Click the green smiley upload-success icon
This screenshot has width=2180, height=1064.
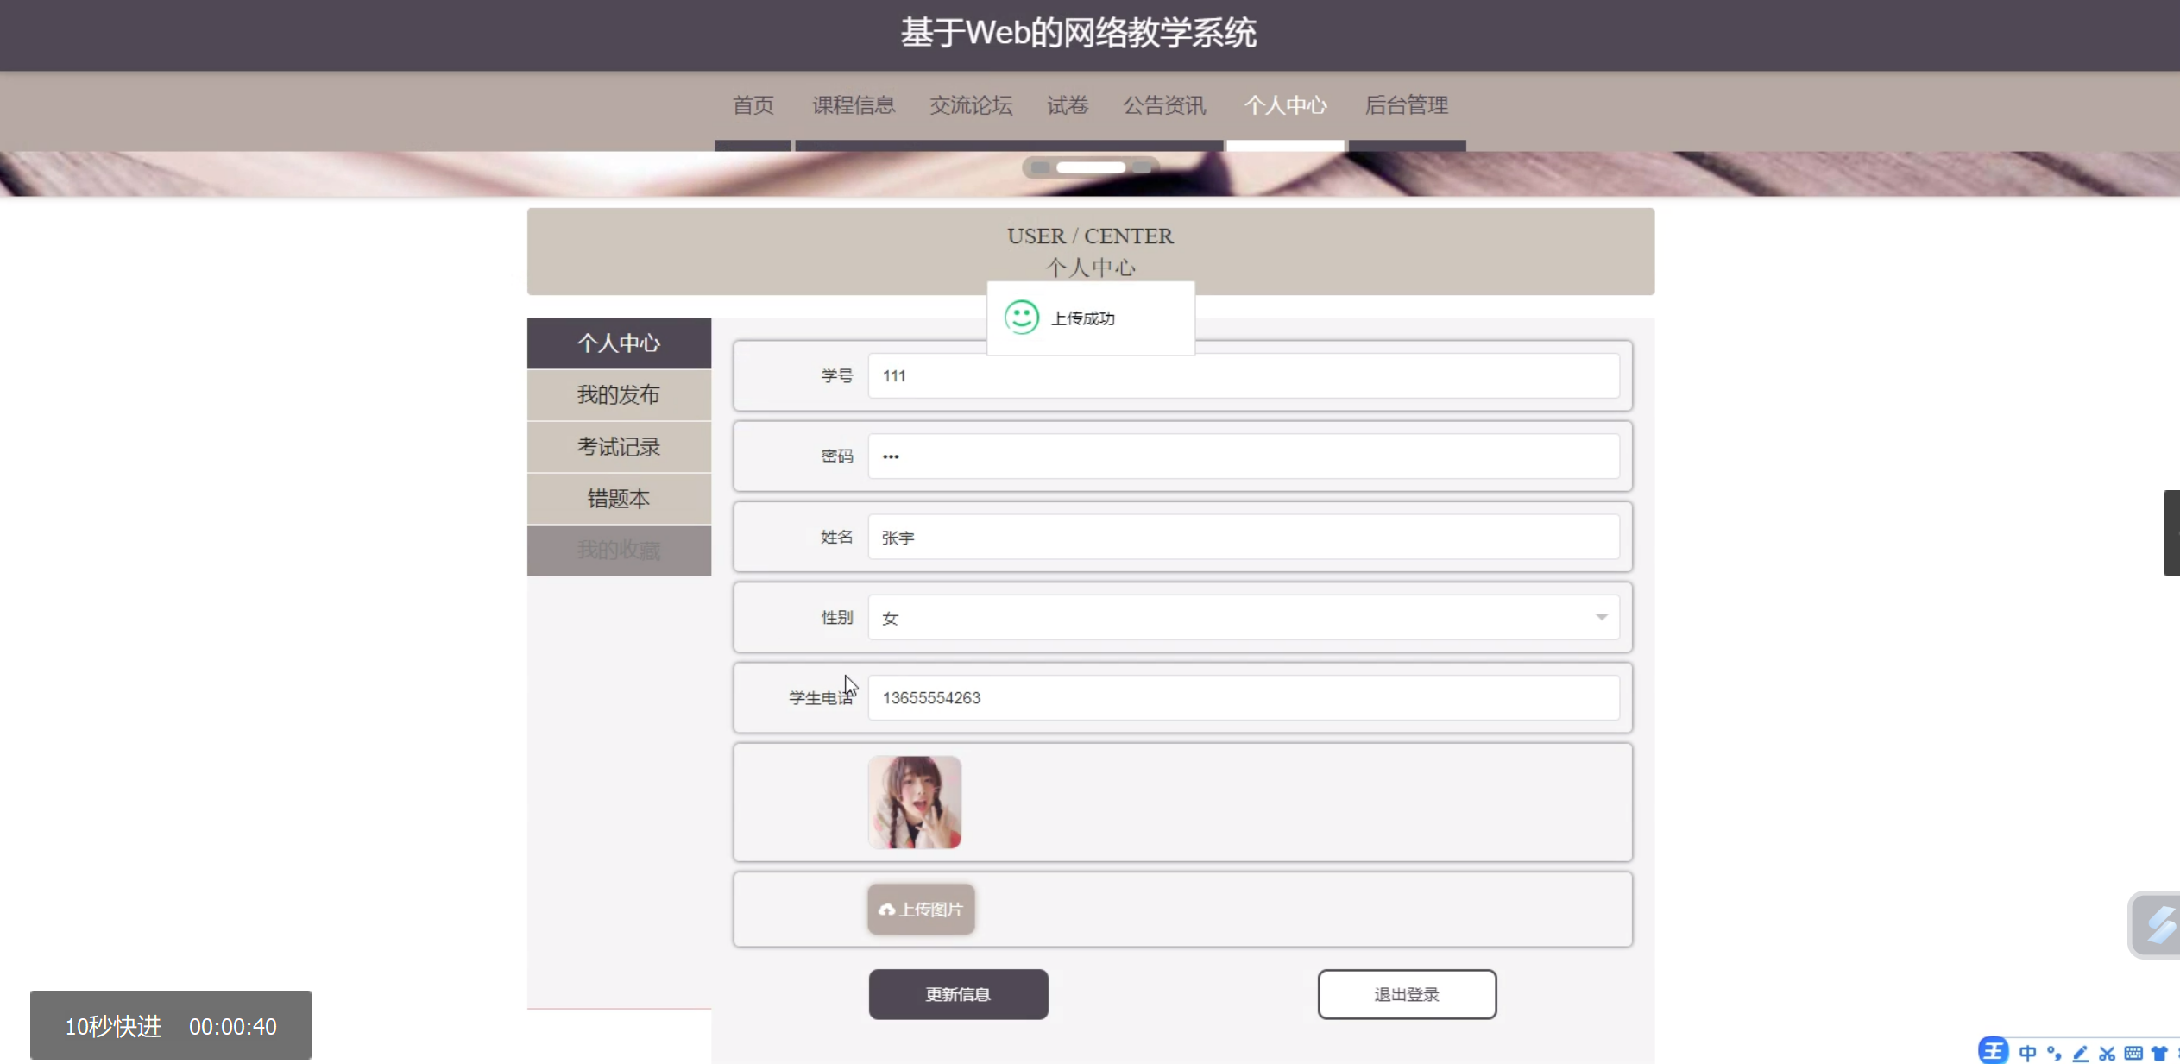pyautogui.click(x=1022, y=318)
